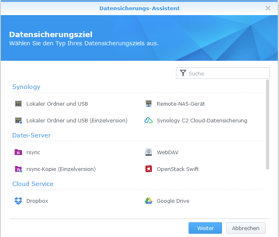The height and width of the screenshot is (237, 279).
Task: Select the 'Google Drive' label
Action: click(173, 201)
